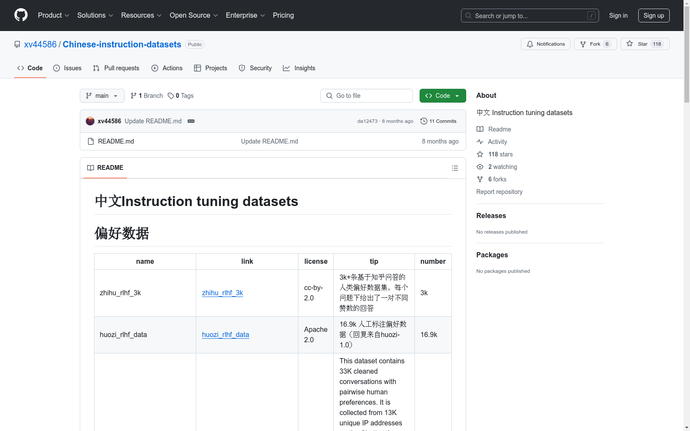
Task: Select the '16.9k' number cell
Action: [x=433, y=335]
